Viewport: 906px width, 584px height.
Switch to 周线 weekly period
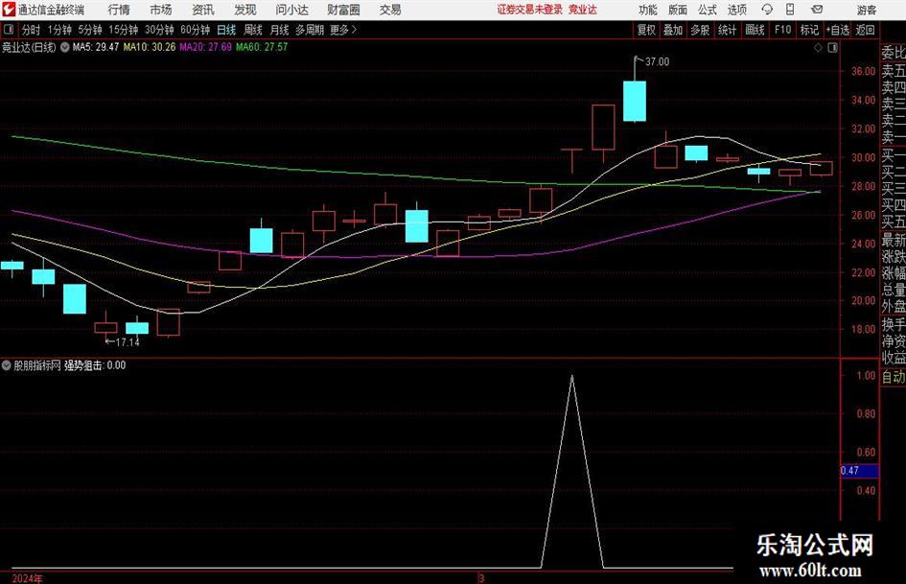click(x=252, y=30)
